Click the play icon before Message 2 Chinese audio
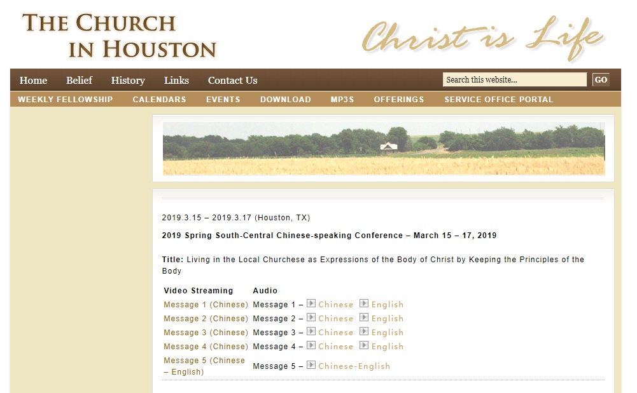 point(311,317)
